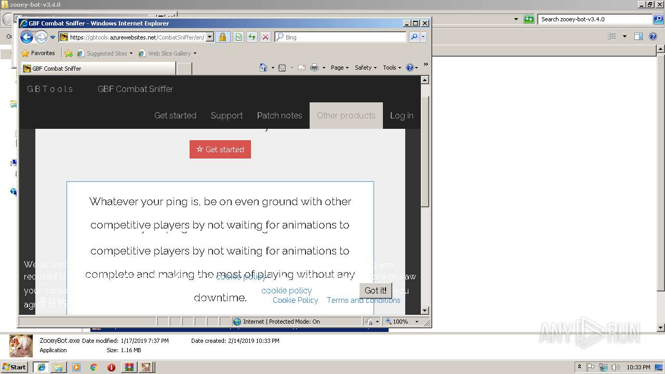The height and width of the screenshot is (374, 665).
Task: Click the IE Forward arrow button
Action: click(x=41, y=37)
